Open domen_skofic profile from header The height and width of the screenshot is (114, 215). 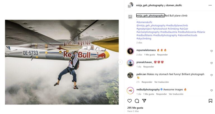pos(174,5)
